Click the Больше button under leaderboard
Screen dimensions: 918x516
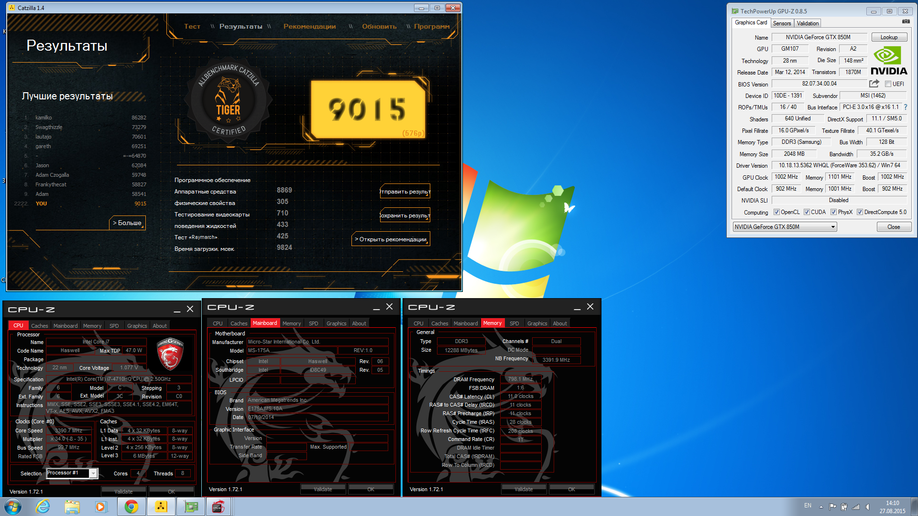pos(127,223)
